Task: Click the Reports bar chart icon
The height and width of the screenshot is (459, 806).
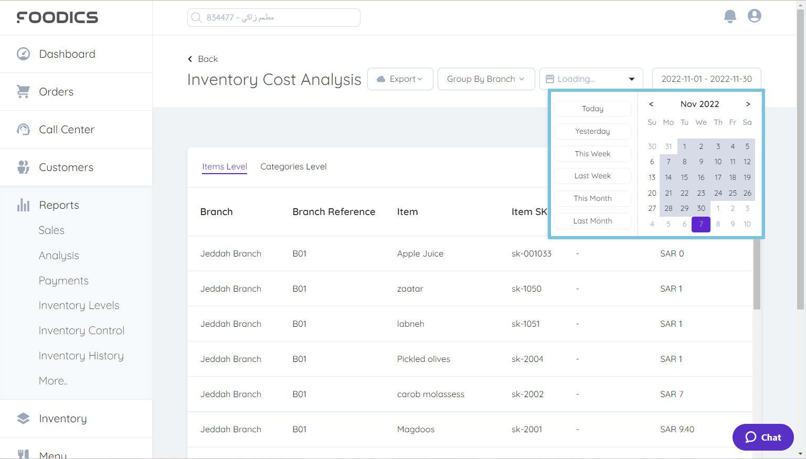Action: 23,205
